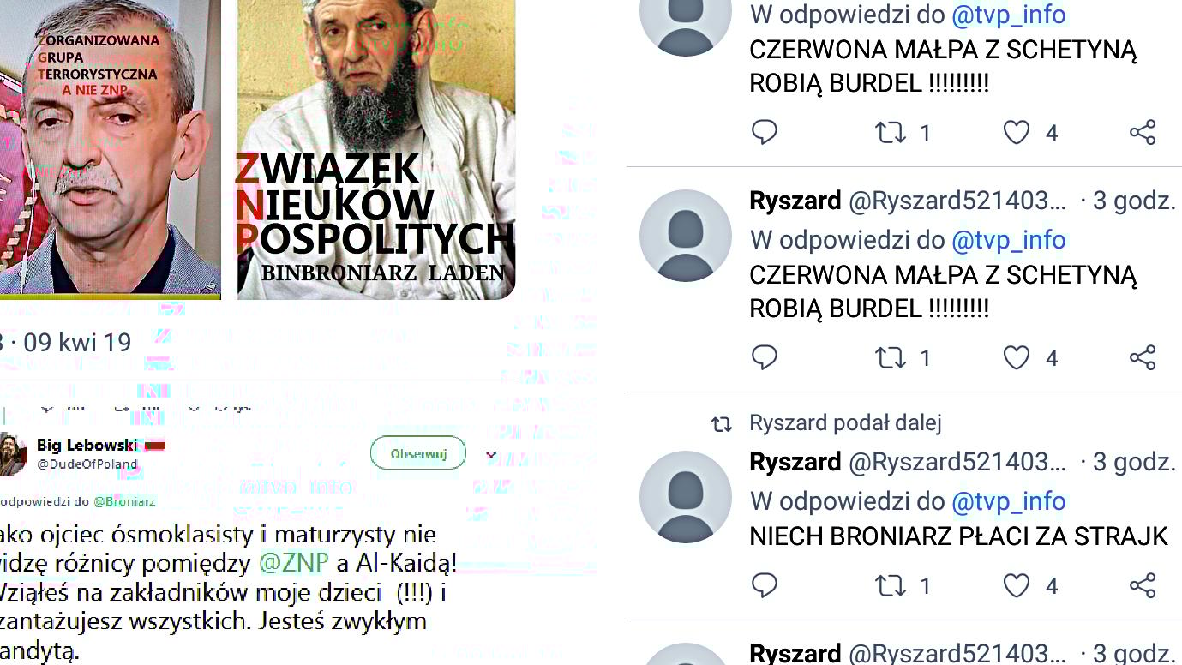Reply to the NIECH BRONIARZ PŁACI ZA STRAJK tweet
This screenshot has width=1182, height=665.
tap(764, 585)
